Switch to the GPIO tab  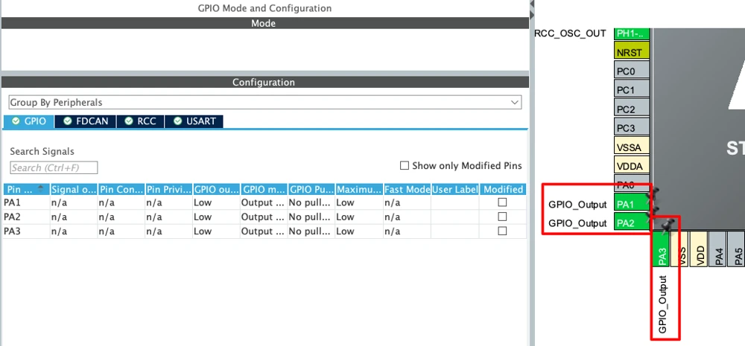[x=29, y=121]
